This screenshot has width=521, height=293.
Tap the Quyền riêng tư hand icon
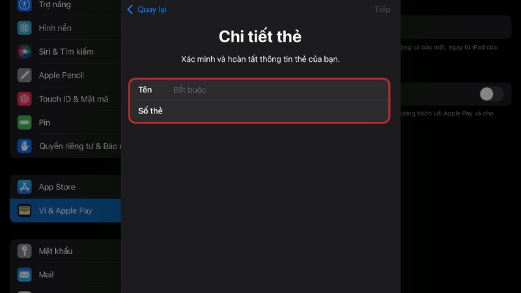click(24, 146)
